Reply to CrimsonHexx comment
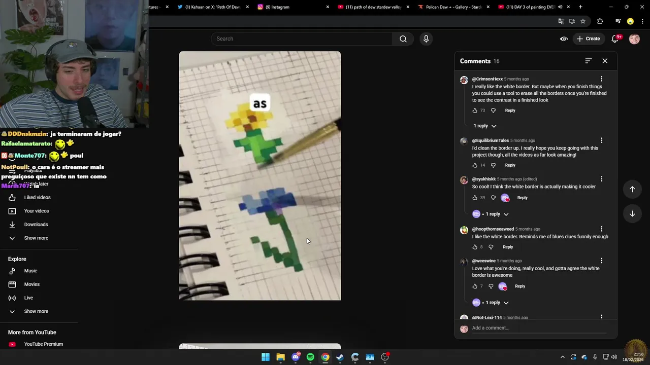Image resolution: width=650 pixels, height=365 pixels. [x=510, y=111]
